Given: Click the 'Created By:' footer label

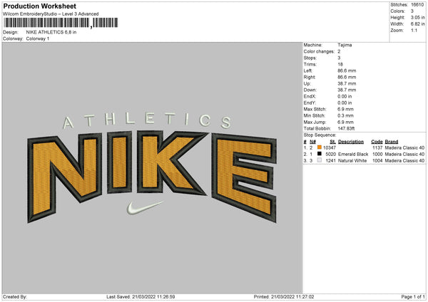Looking at the screenshot, I should [x=15, y=297].
